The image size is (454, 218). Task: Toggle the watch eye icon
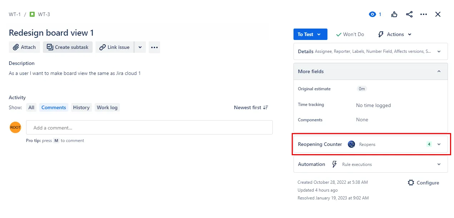pyautogui.click(x=372, y=14)
